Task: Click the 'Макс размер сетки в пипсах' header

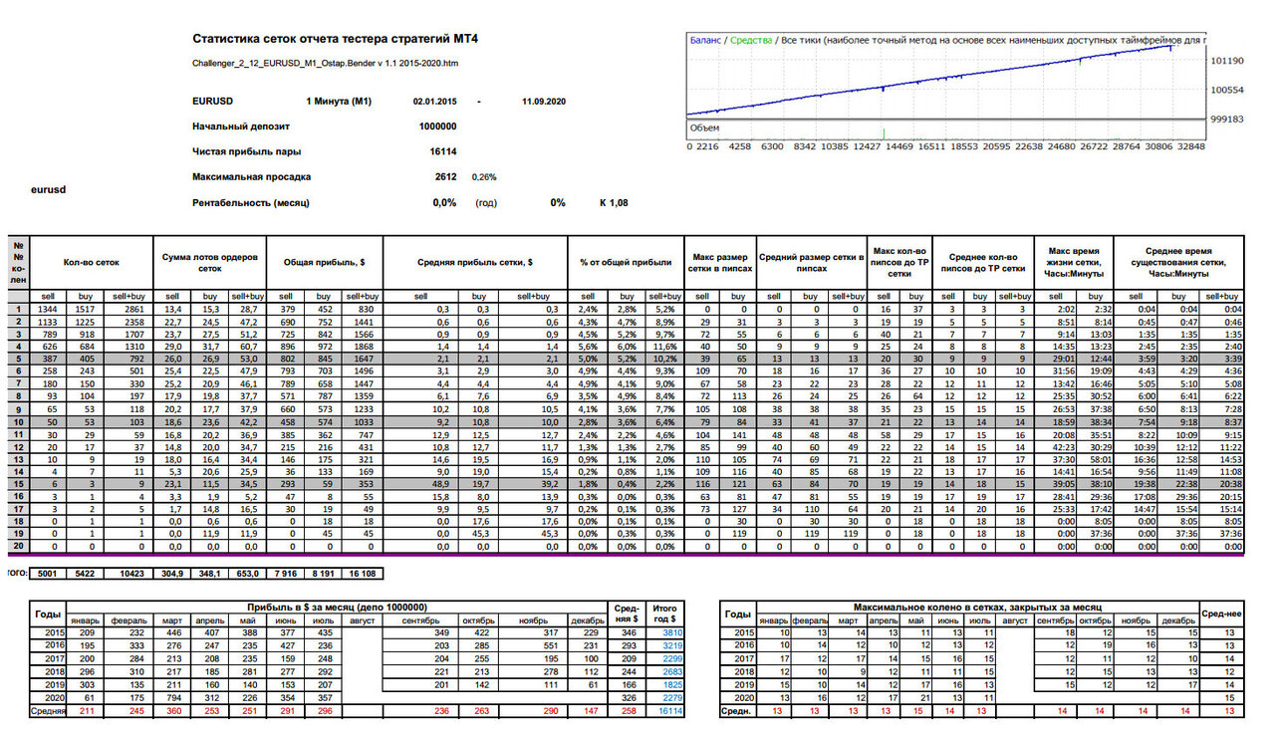Action: pos(719,263)
